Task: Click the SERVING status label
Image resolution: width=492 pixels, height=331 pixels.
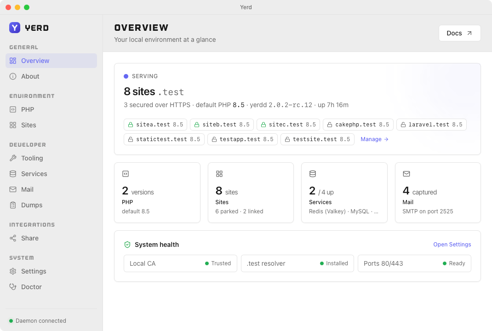Action: click(x=145, y=76)
